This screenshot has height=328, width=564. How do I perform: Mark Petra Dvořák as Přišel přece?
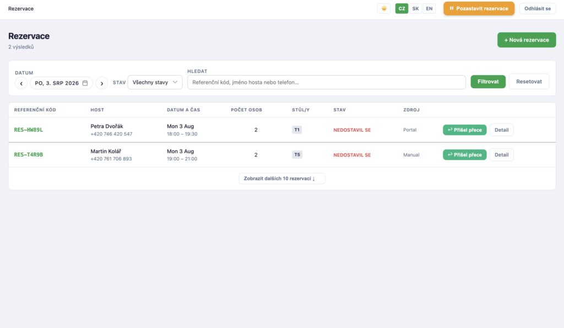click(465, 130)
